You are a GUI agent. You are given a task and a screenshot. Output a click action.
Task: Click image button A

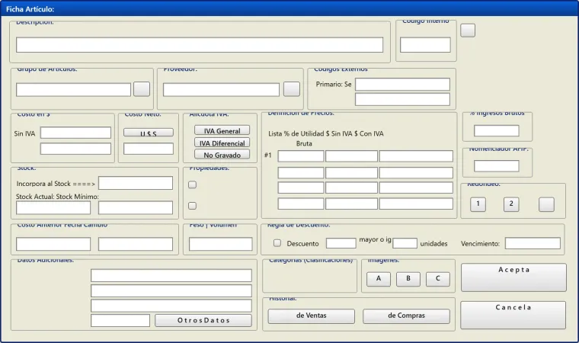379,279
